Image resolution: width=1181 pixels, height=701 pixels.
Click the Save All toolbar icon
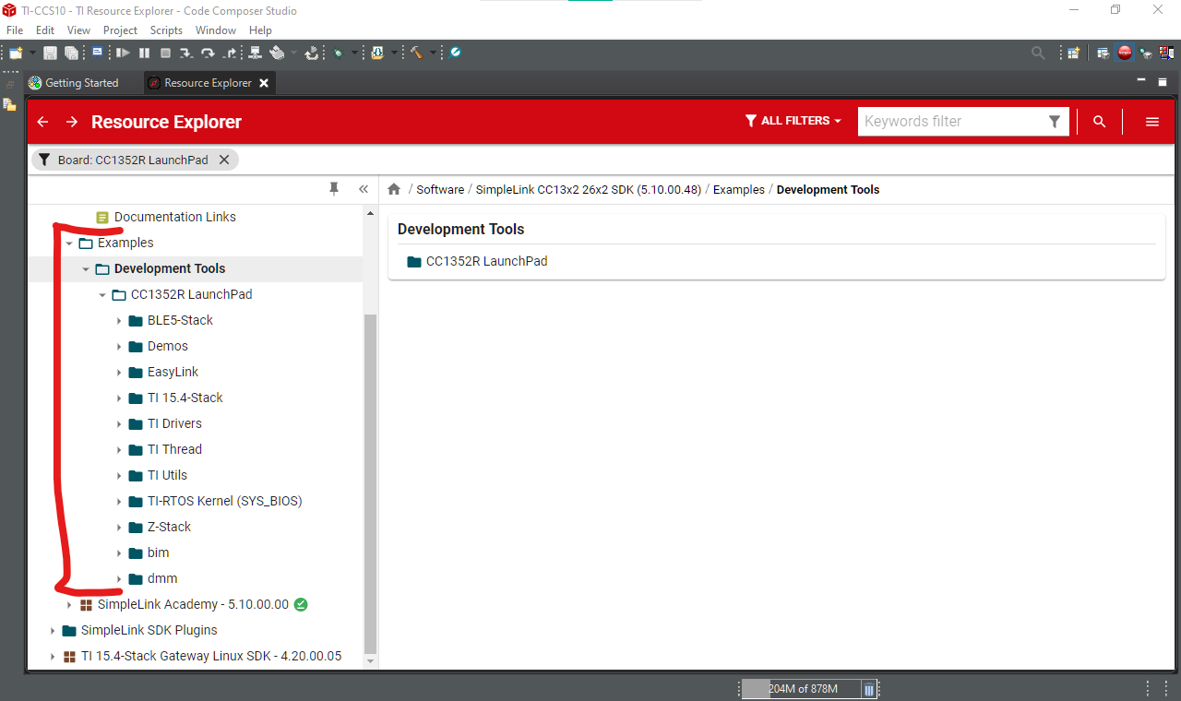(x=71, y=53)
